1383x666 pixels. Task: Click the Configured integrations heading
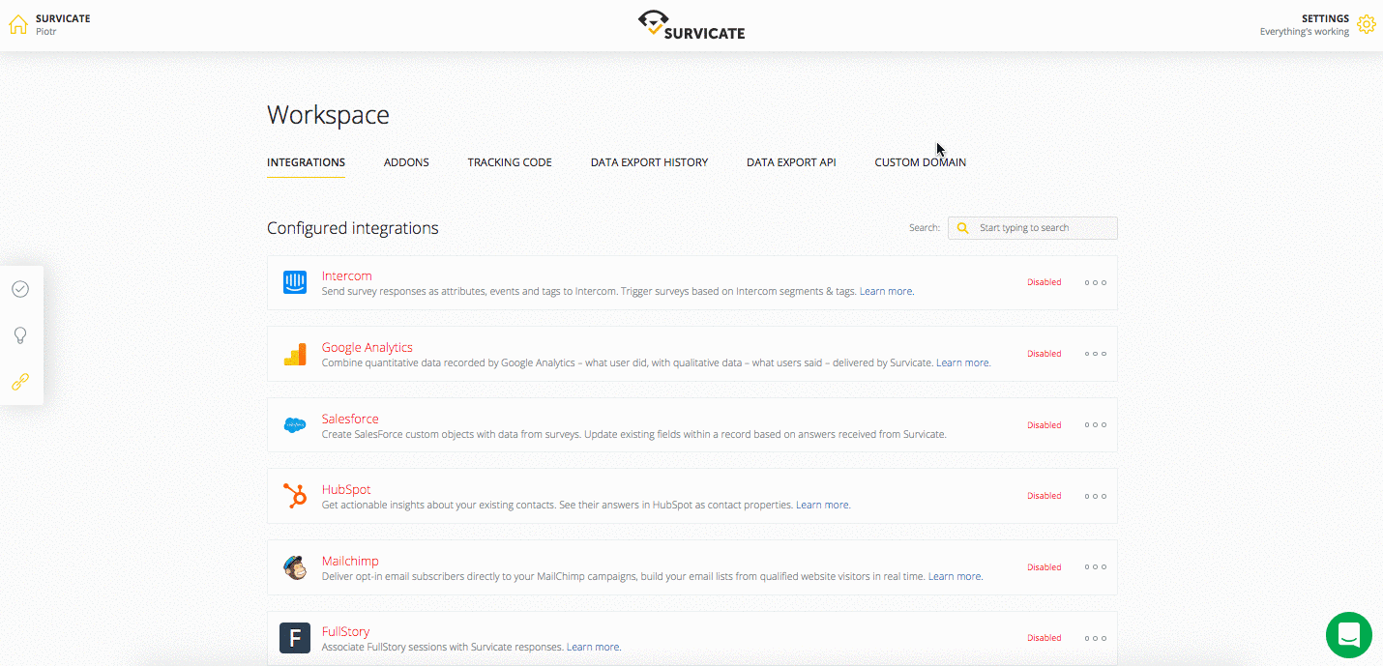pyautogui.click(x=352, y=228)
